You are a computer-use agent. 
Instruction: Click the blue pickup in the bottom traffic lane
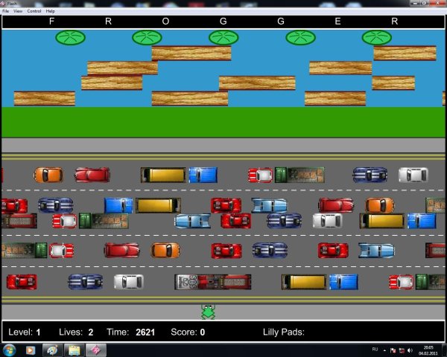343,282
